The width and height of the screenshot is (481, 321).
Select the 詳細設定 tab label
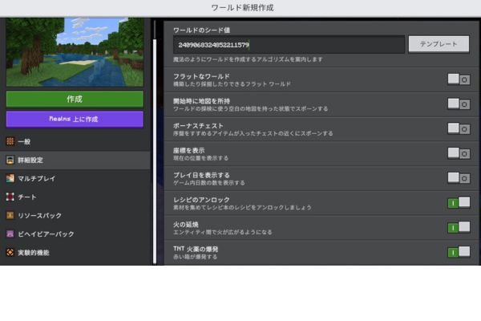coord(30,160)
